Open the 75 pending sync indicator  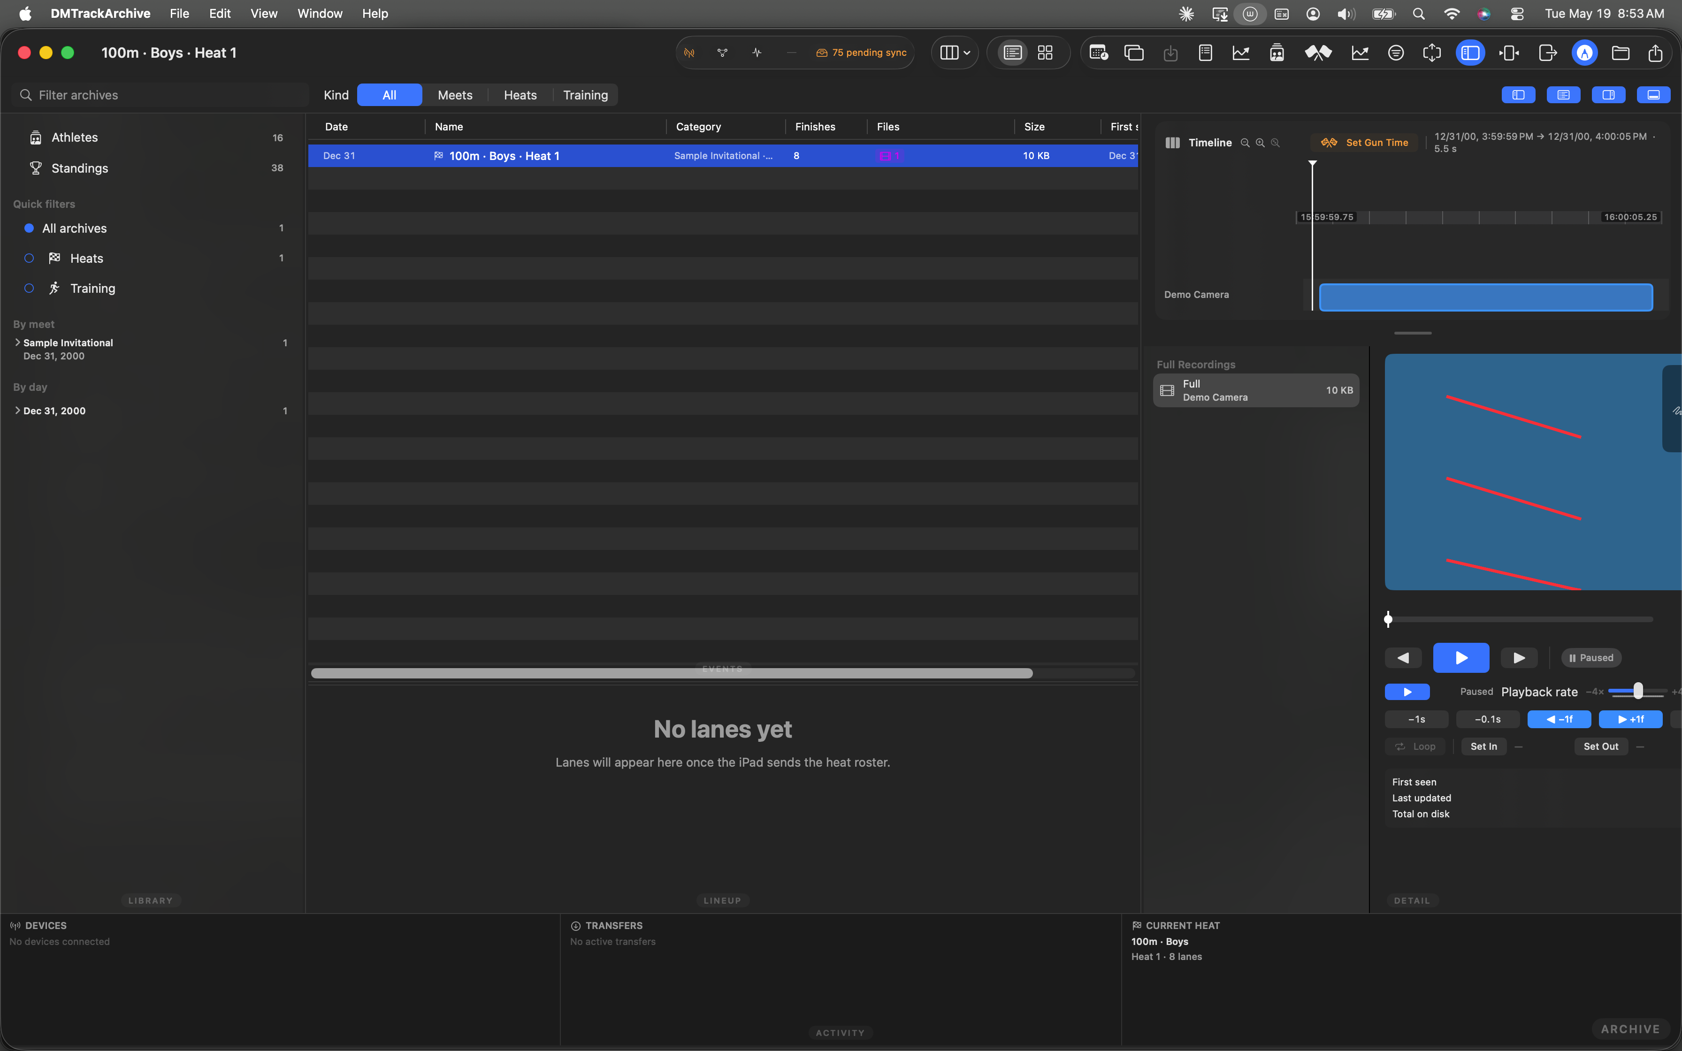(x=861, y=53)
